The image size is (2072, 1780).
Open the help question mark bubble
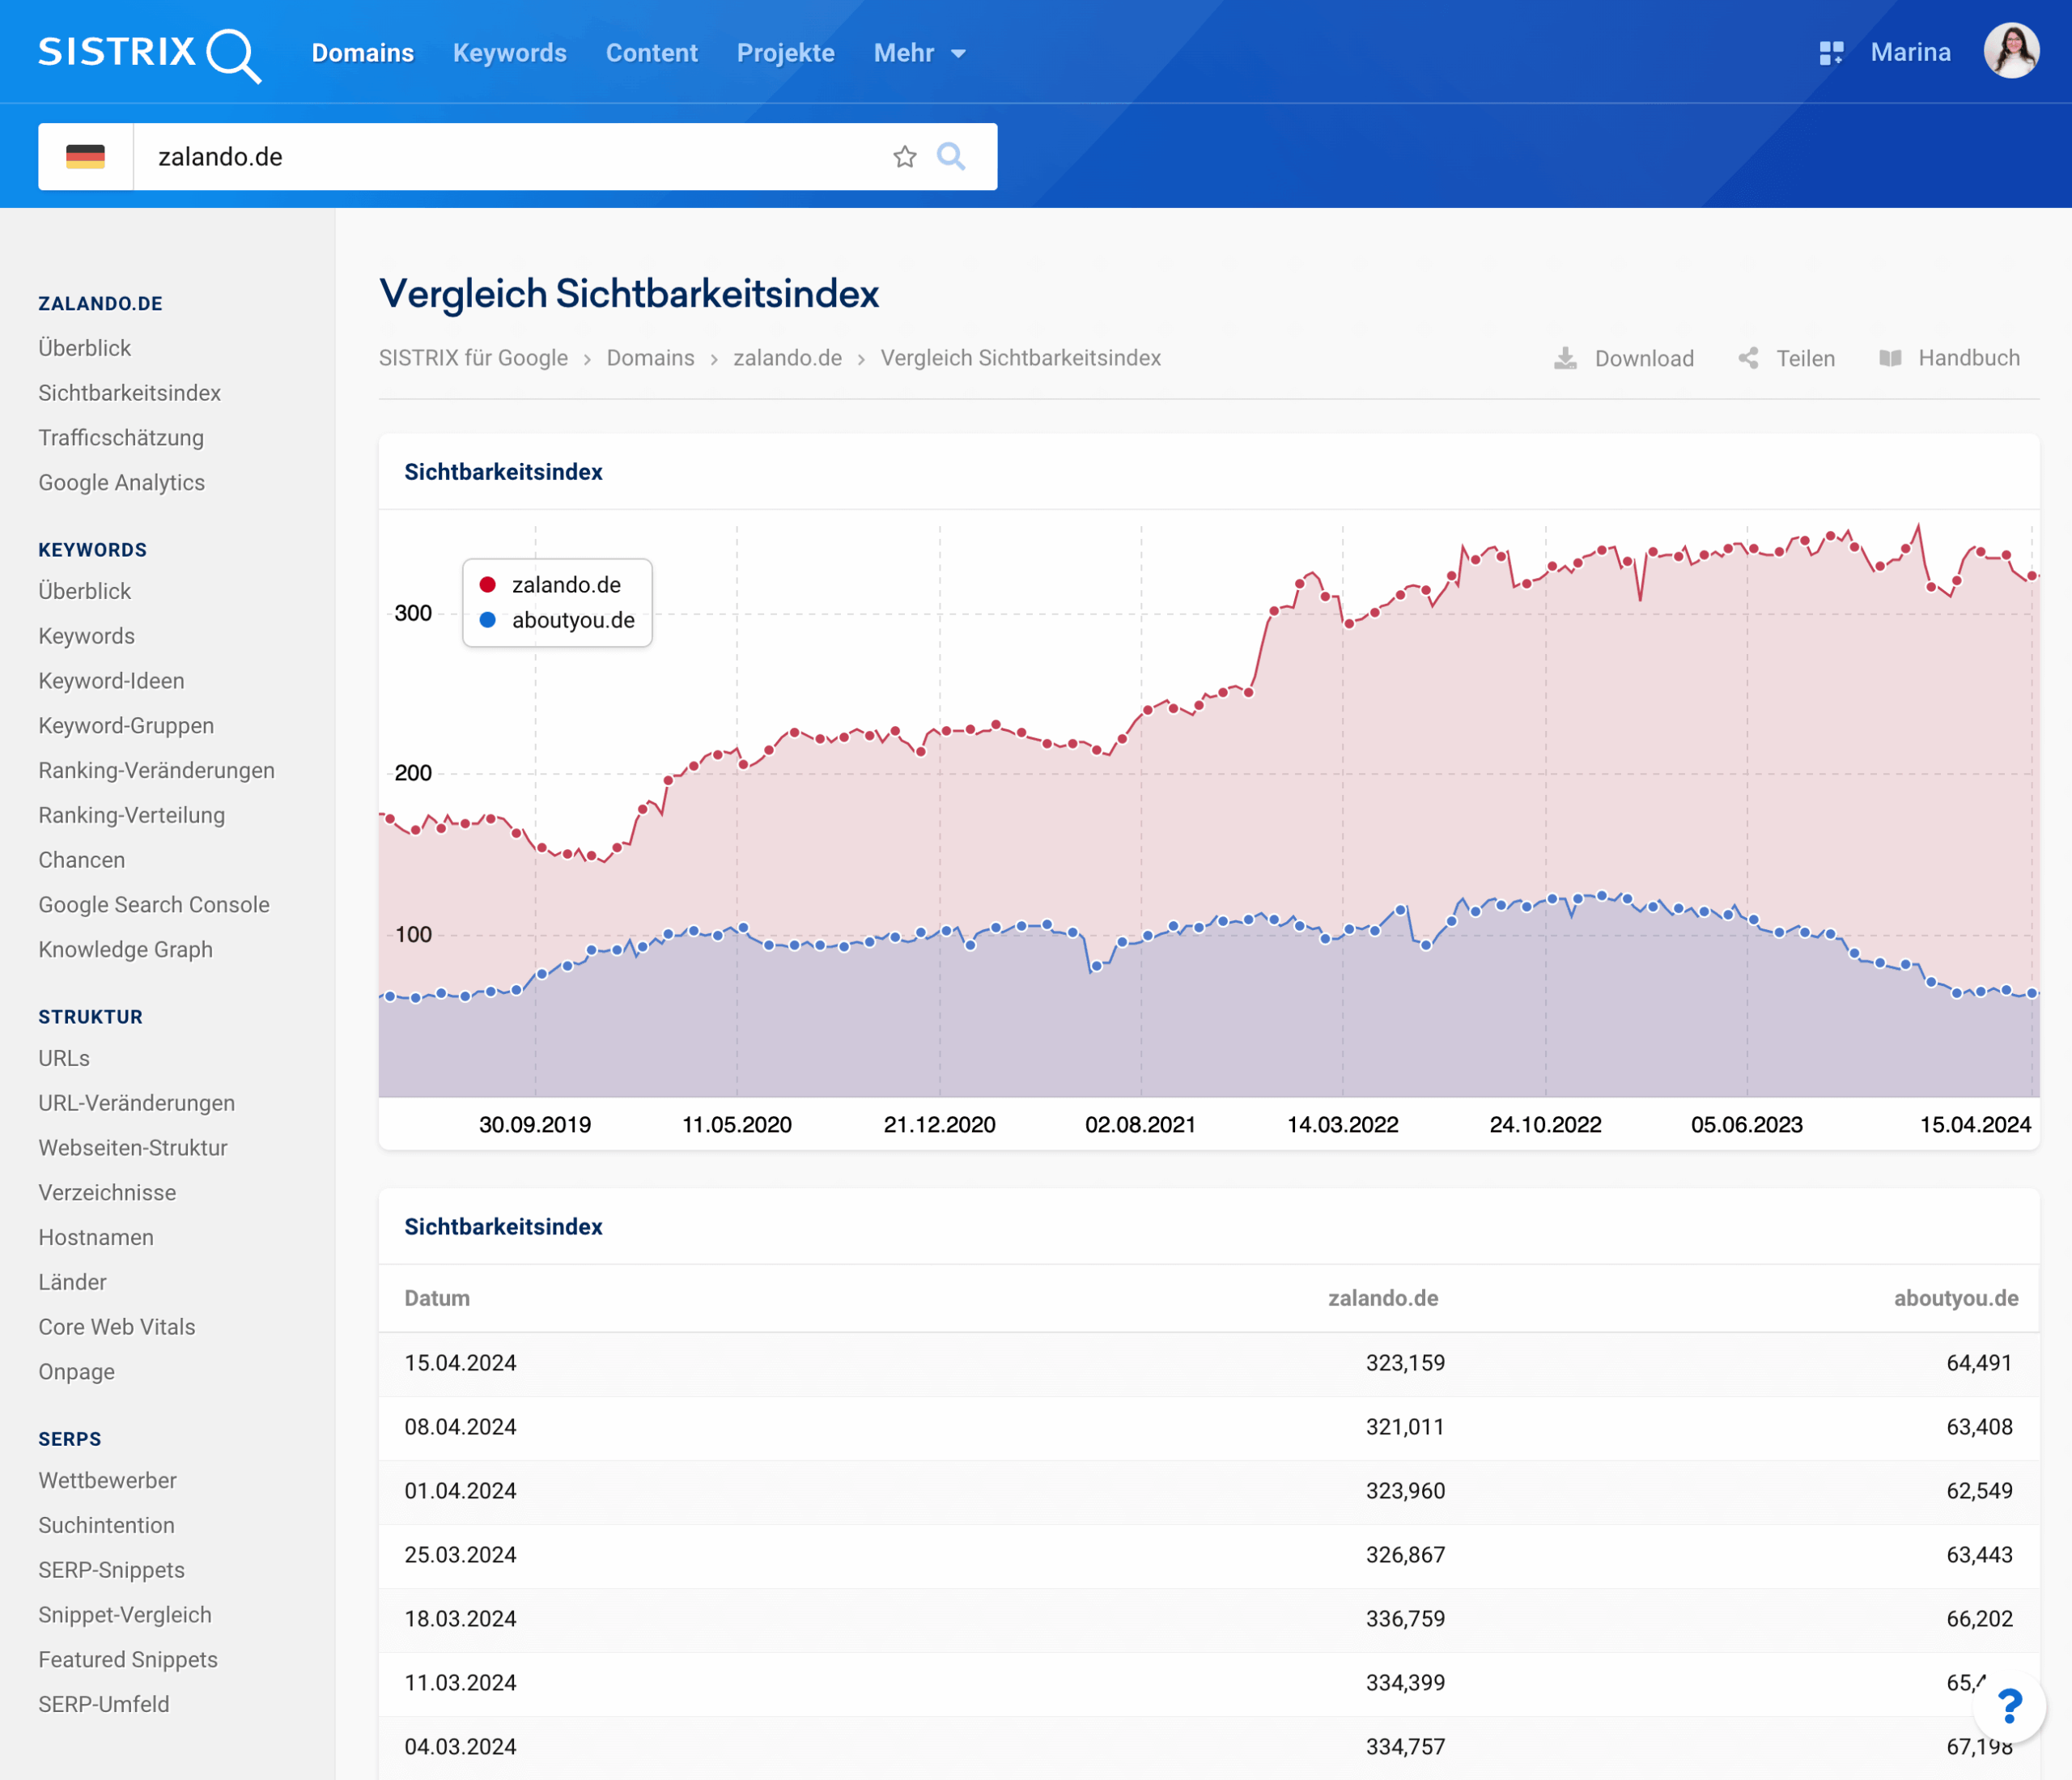click(x=2009, y=1706)
